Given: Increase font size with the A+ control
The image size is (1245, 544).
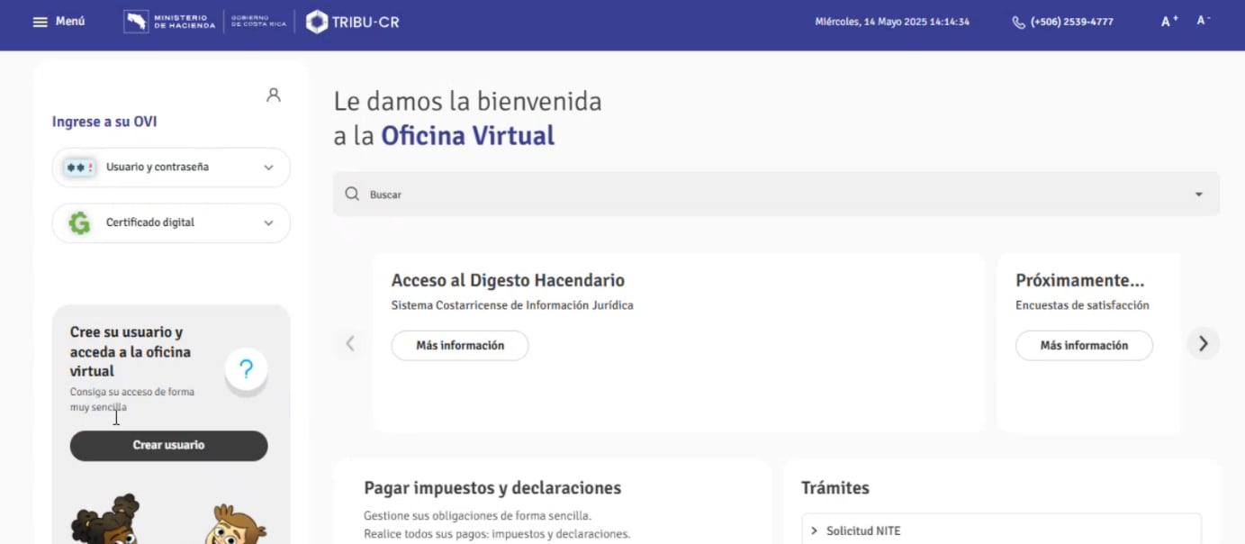Looking at the screenshot, I should (1167, 20).
